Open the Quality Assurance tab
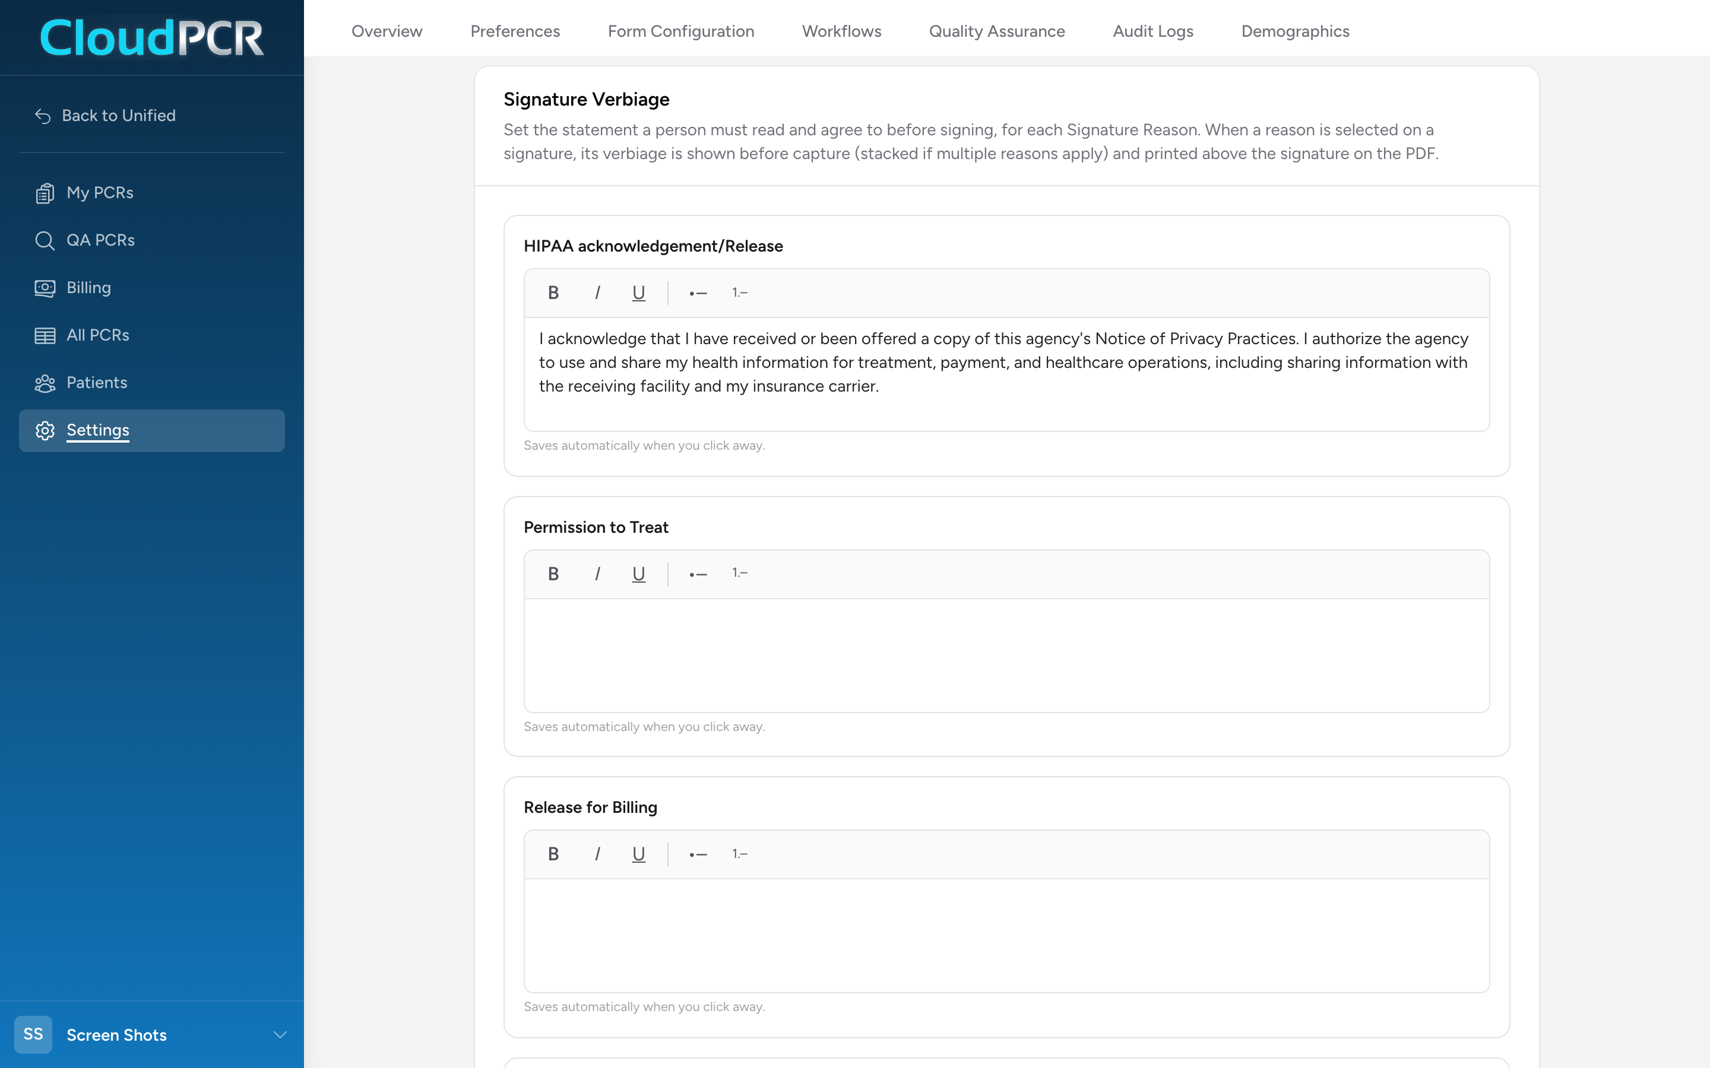The height and width of the screenshot is (1068, 1710). 997,31
